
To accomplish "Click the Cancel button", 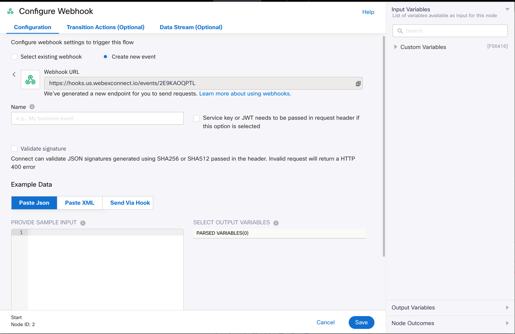I will tap(326, 322).
